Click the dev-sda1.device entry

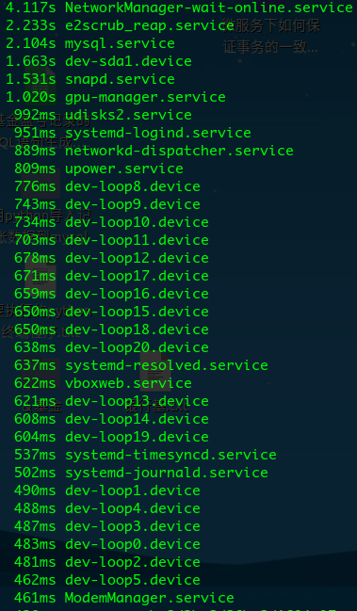(x=99, y=61)
